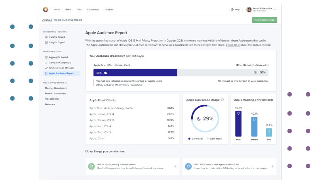The height and width of the screenshot is (184, 319).
Task: Click the Acme Software user avatar
Action: [x=249, y=10]
